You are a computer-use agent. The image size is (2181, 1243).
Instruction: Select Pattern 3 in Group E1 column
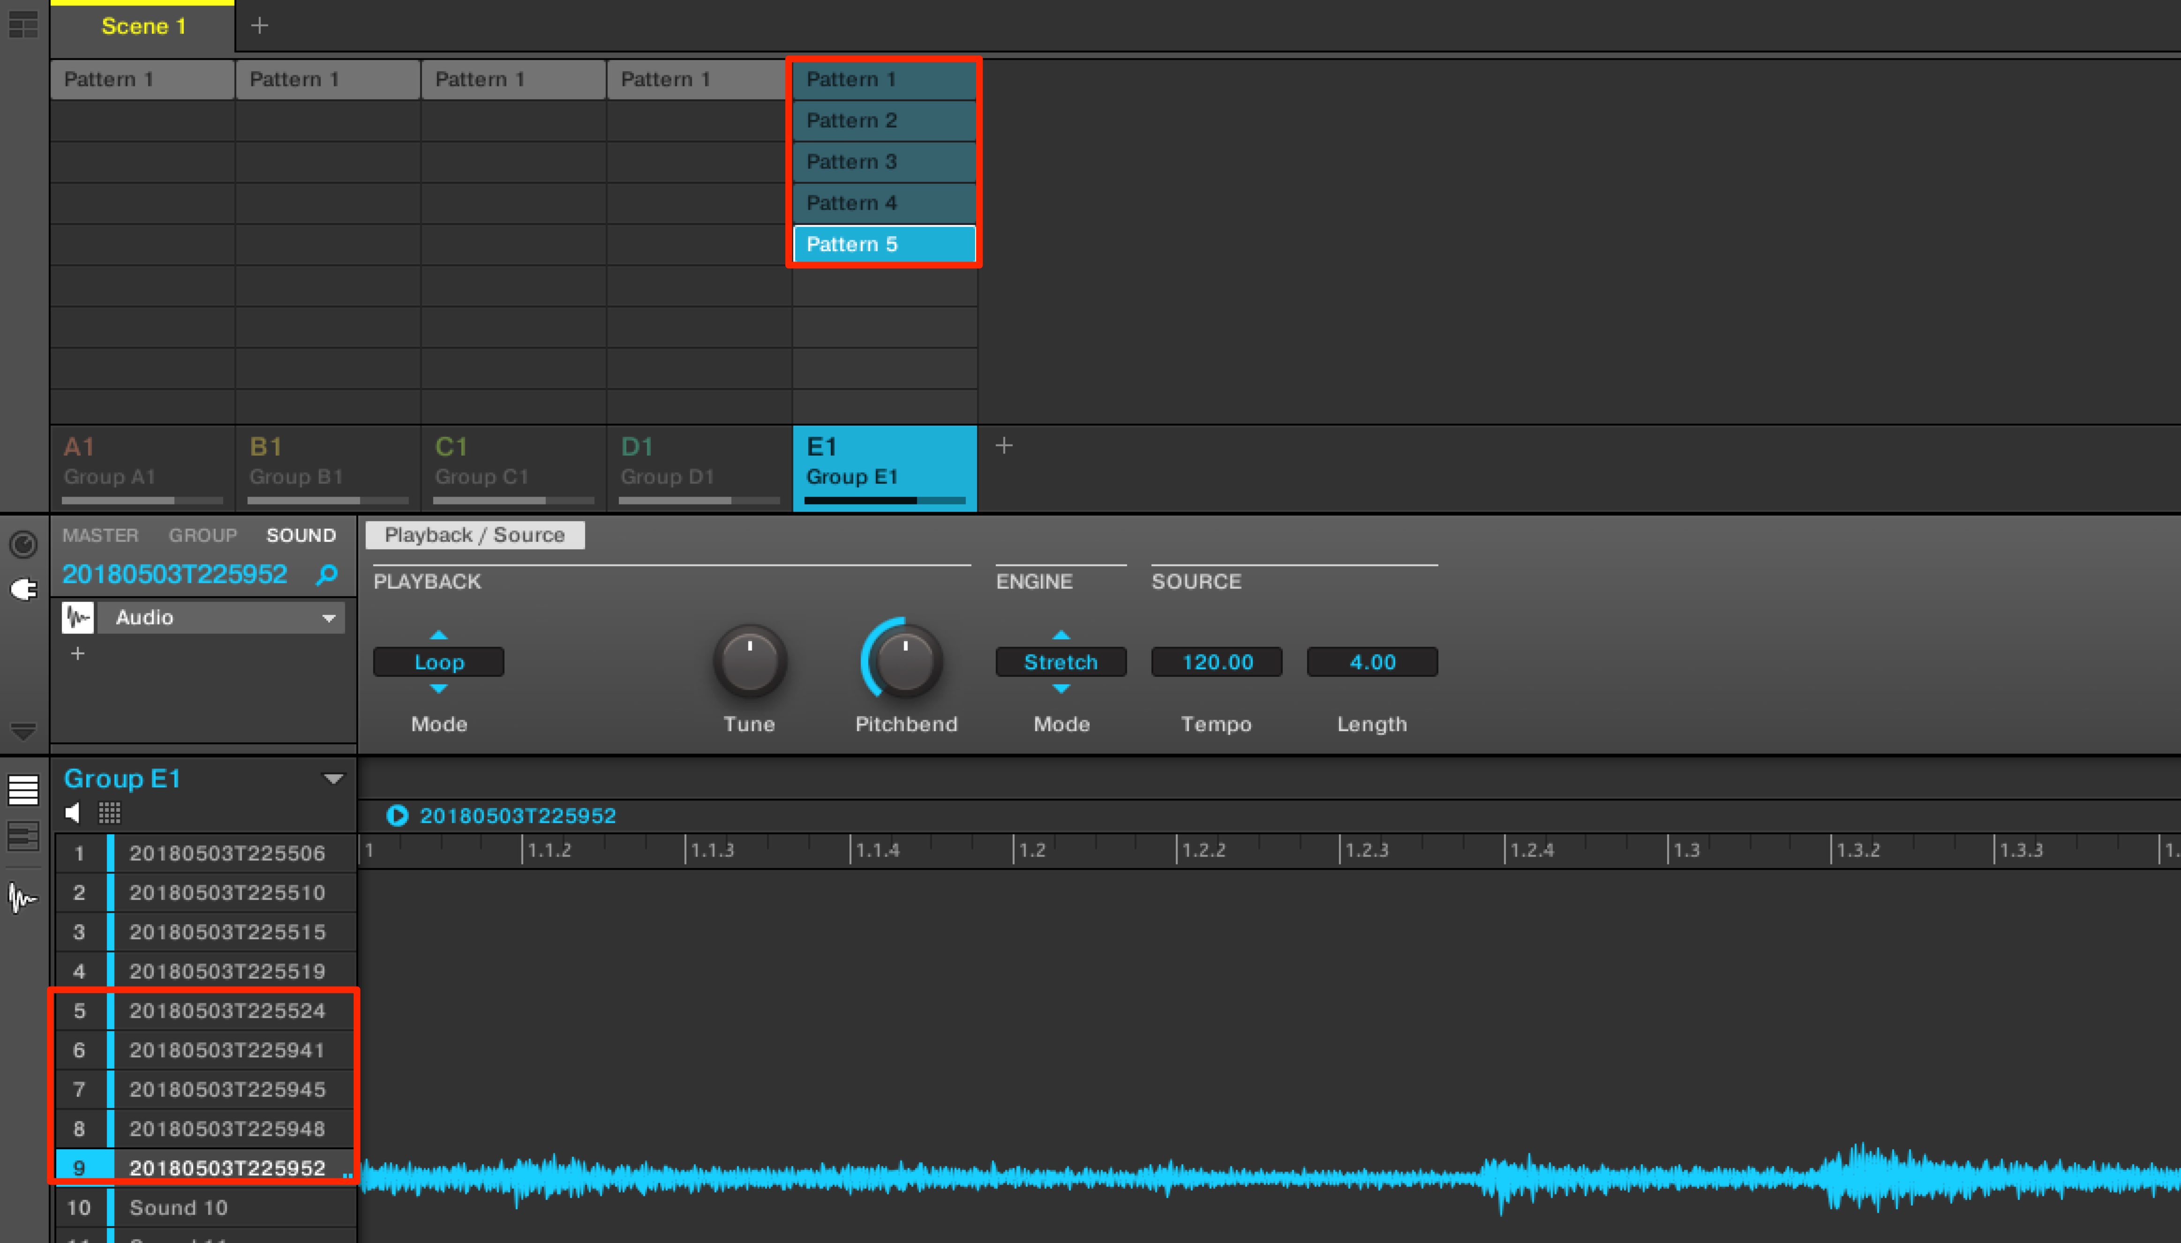885,161
